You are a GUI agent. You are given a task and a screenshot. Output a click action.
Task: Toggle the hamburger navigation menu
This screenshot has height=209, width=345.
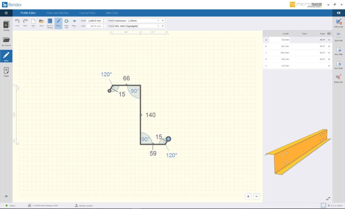click(x=6, y=13)
